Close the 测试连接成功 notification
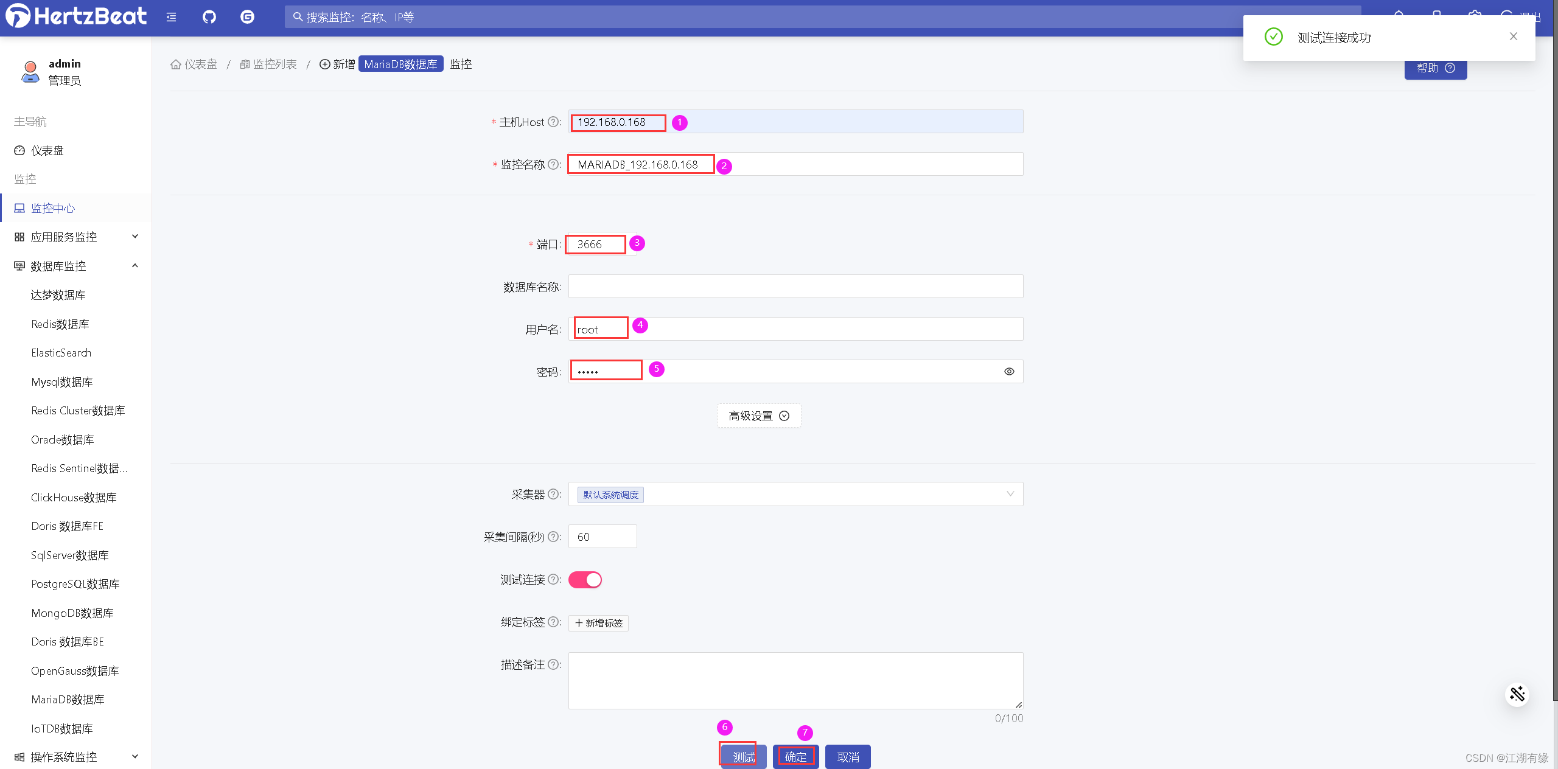This screenshot has width=1558, height=769. (1513, 37)
